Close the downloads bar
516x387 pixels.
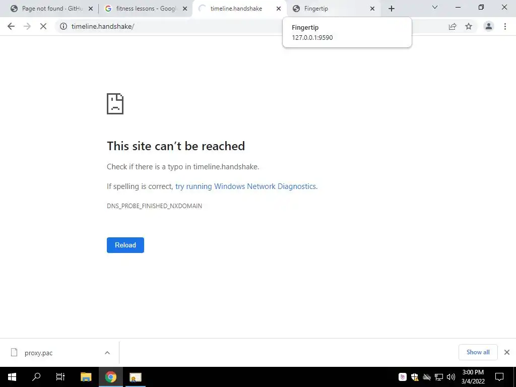pos(507,352)
